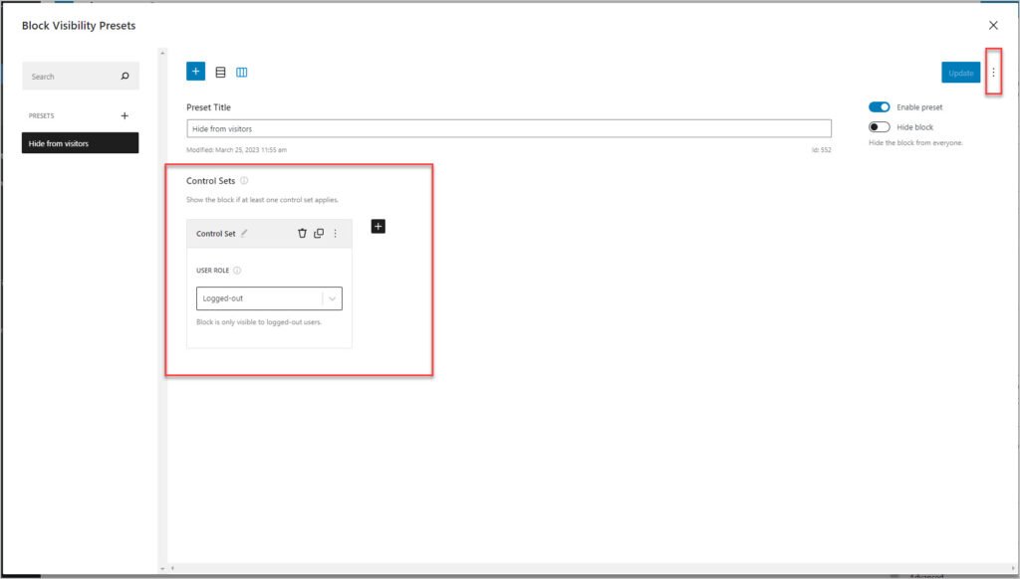Screen dimensions: 1020x579
Task: Open the Logged-out user role dropdown
Action: (x=269, y=298)
